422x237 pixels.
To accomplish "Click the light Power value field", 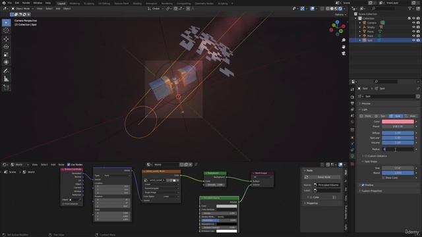I will (x=398, y=126).
